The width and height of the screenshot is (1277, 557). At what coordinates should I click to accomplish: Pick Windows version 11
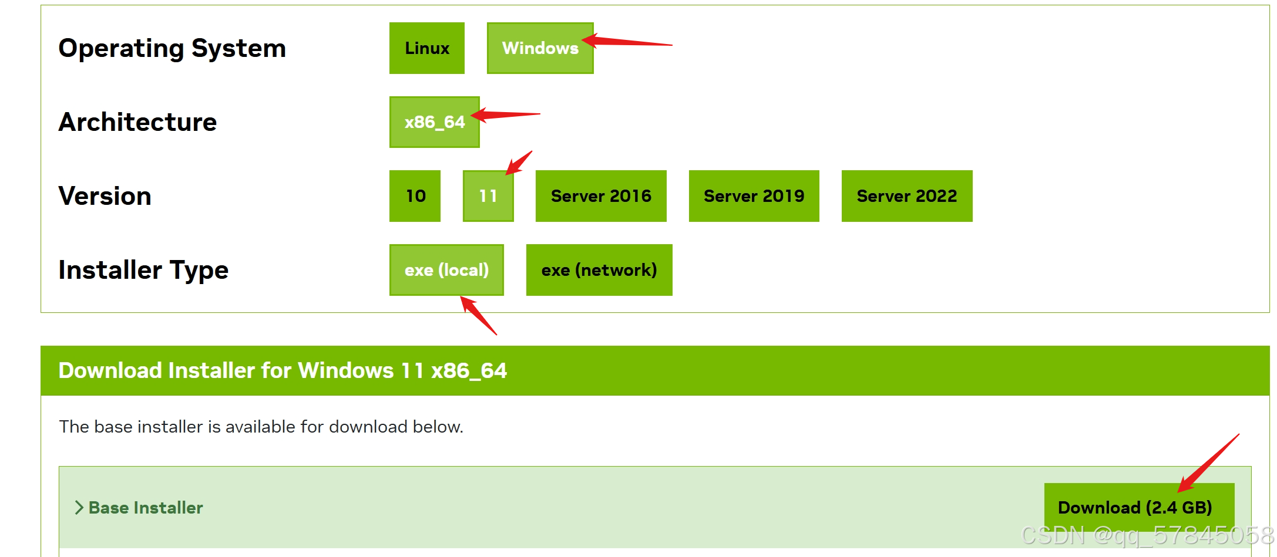pos(488,196)
